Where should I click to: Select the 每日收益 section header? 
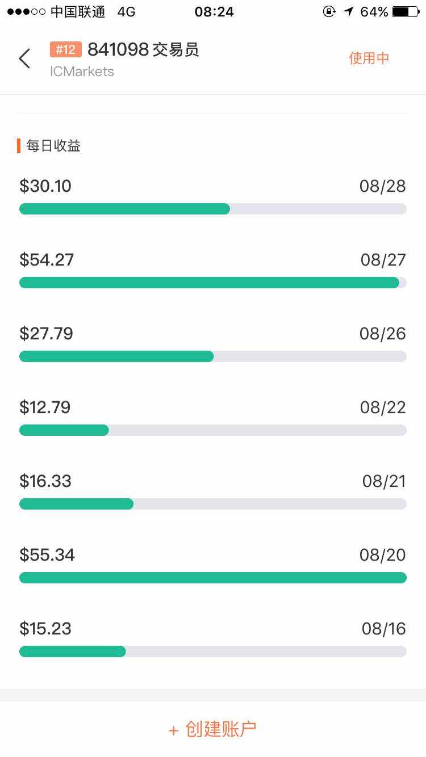(53, 146)
